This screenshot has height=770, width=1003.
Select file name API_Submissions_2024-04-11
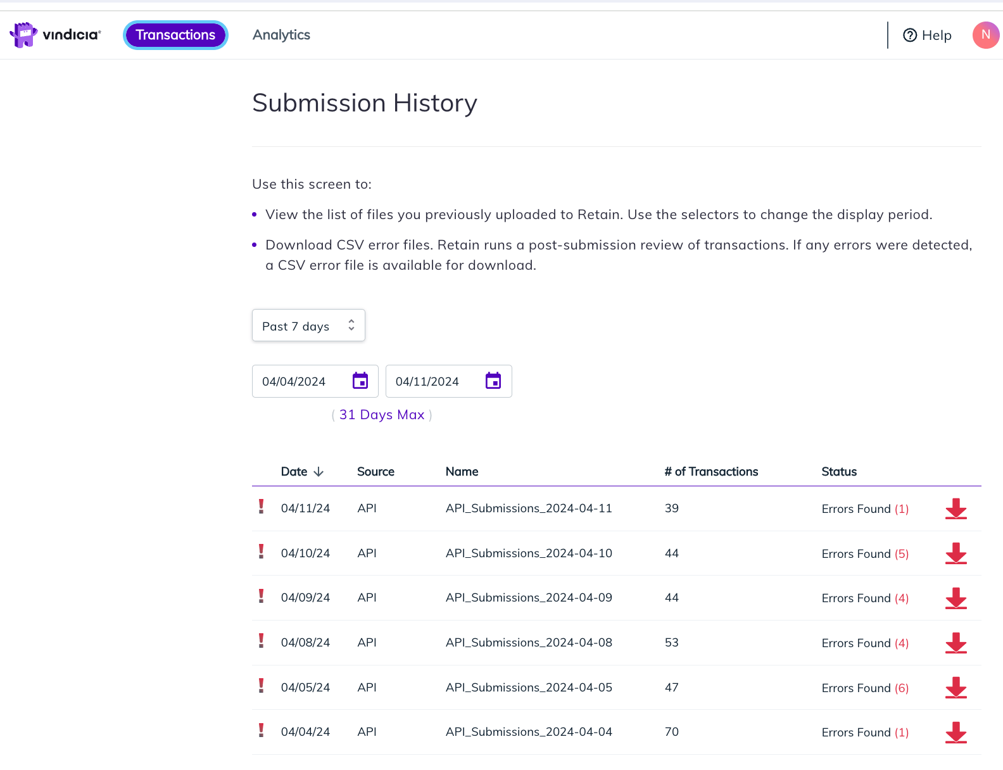(529, 508)
